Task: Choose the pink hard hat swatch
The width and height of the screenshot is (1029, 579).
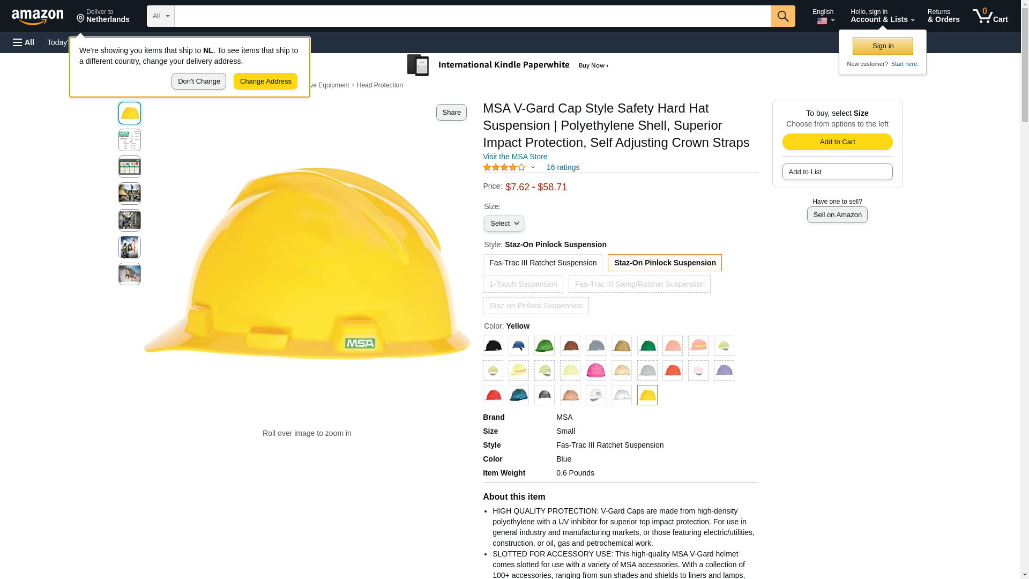Action: click(595, 370)
